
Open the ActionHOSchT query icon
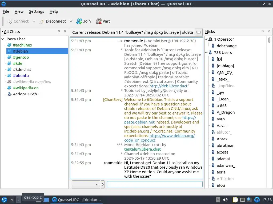click(10, 94)
